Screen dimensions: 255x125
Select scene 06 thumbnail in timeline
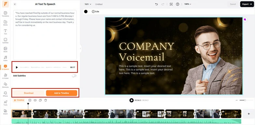click(150, 114)
